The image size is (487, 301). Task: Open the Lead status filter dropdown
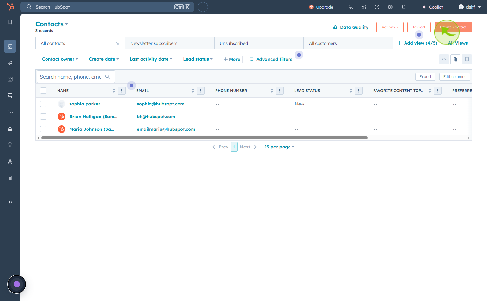(198, 59)
